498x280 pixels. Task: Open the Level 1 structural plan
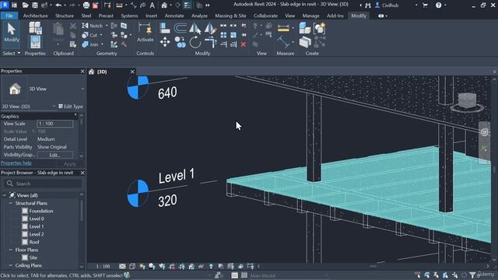coord(37,226)
